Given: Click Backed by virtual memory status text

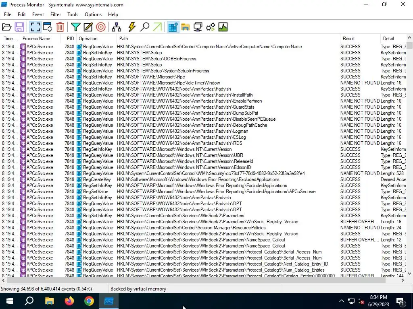Looking at the screenshot, I should [x=138, y=289].
